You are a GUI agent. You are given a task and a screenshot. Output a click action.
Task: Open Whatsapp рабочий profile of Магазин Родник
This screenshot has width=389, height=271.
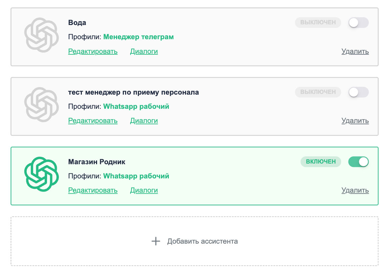click(x=136, y=176)
